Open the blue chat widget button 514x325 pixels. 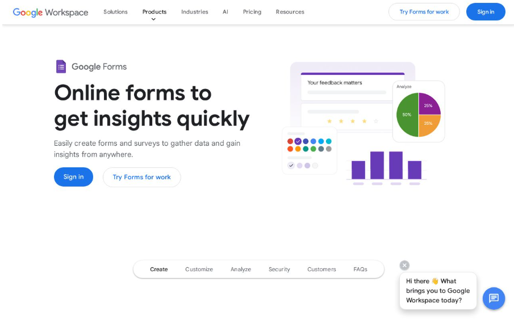tap(494, 298)
